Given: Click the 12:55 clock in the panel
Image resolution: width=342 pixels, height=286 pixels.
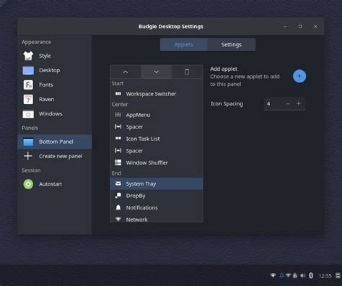Looking at the screenshot, I should point(325,276).
